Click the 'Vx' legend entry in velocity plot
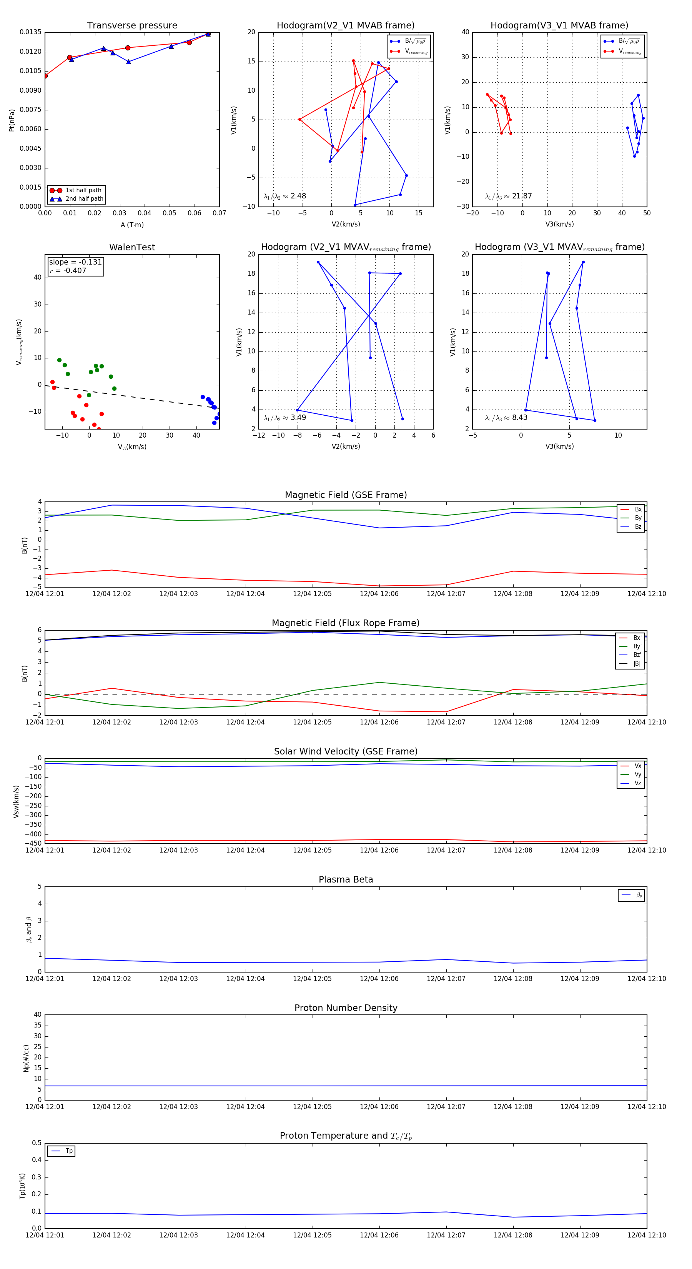Image resolution: width=692 pixels, height=1269 pixels. (631, 766)
